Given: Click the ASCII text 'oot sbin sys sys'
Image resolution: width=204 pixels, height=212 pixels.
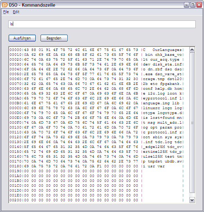Looking at the screenshot, I should (x=162, y=137).
